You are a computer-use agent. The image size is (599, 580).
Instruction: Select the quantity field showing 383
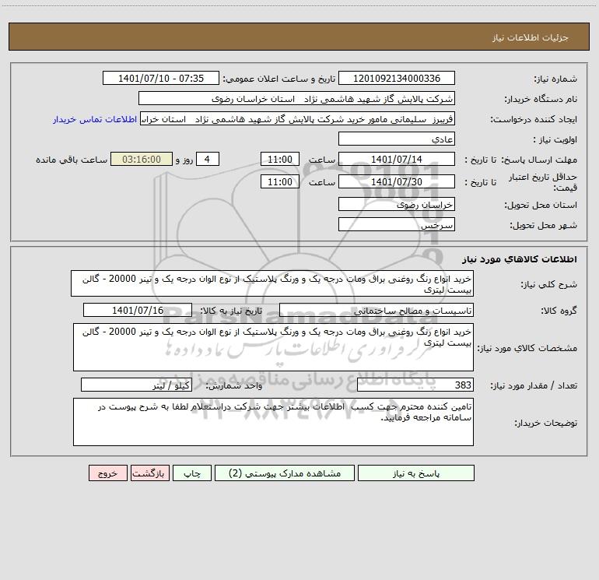(x=415, y=385)
